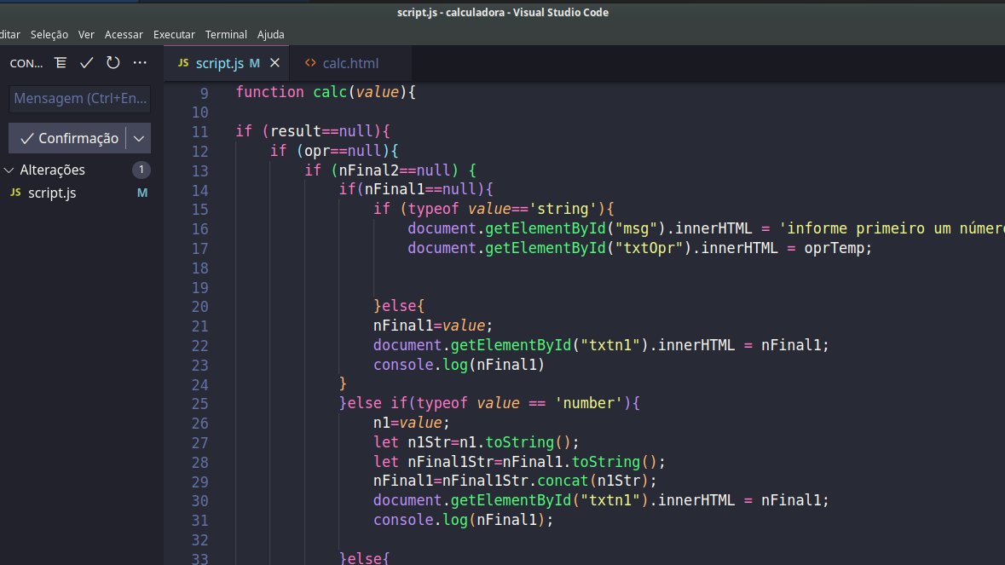1005x565 pixels.
Task: Open the Executar menu
Action: 173,34
